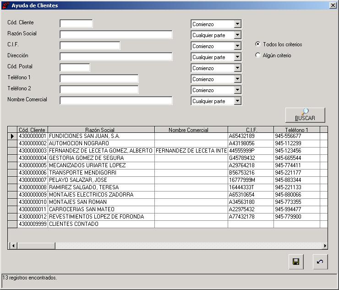Select row MONTAJES ELECTRICOS ZADORRA
This screenshot has height=290, width=339.
click(x=168, y=195)
